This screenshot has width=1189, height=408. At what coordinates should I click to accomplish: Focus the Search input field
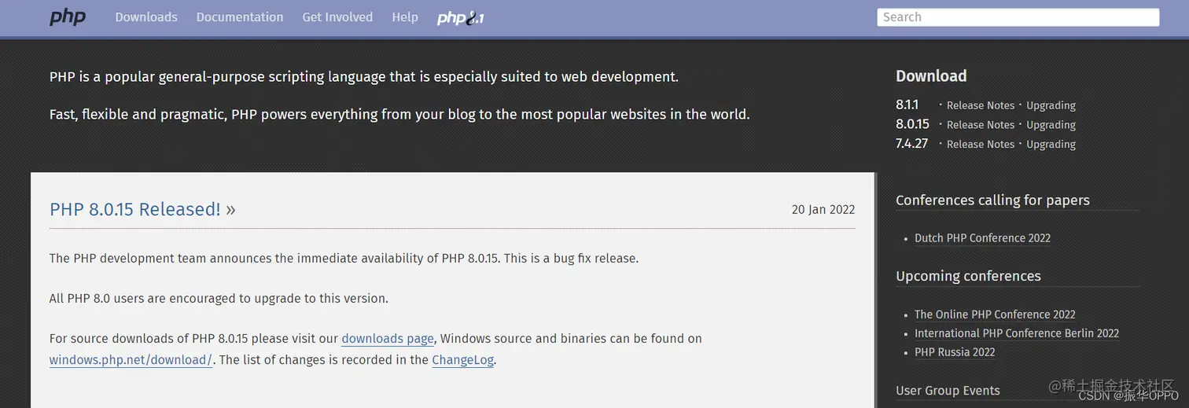pyautogui.click(x=1018, y=17)
